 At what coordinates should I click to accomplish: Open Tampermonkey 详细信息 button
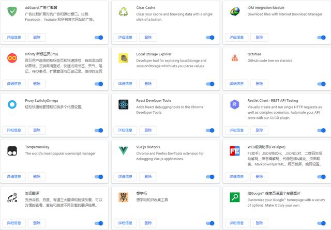point(14,177)
